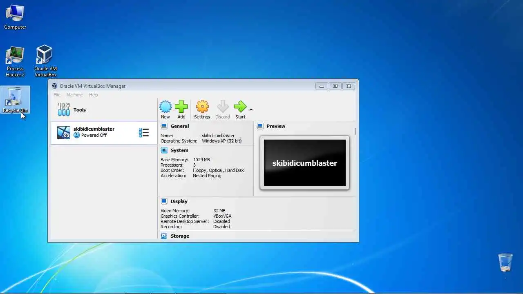This screenshot has width=523, height=294.
Task: Click the Display section header link
Action: (179, 201)
